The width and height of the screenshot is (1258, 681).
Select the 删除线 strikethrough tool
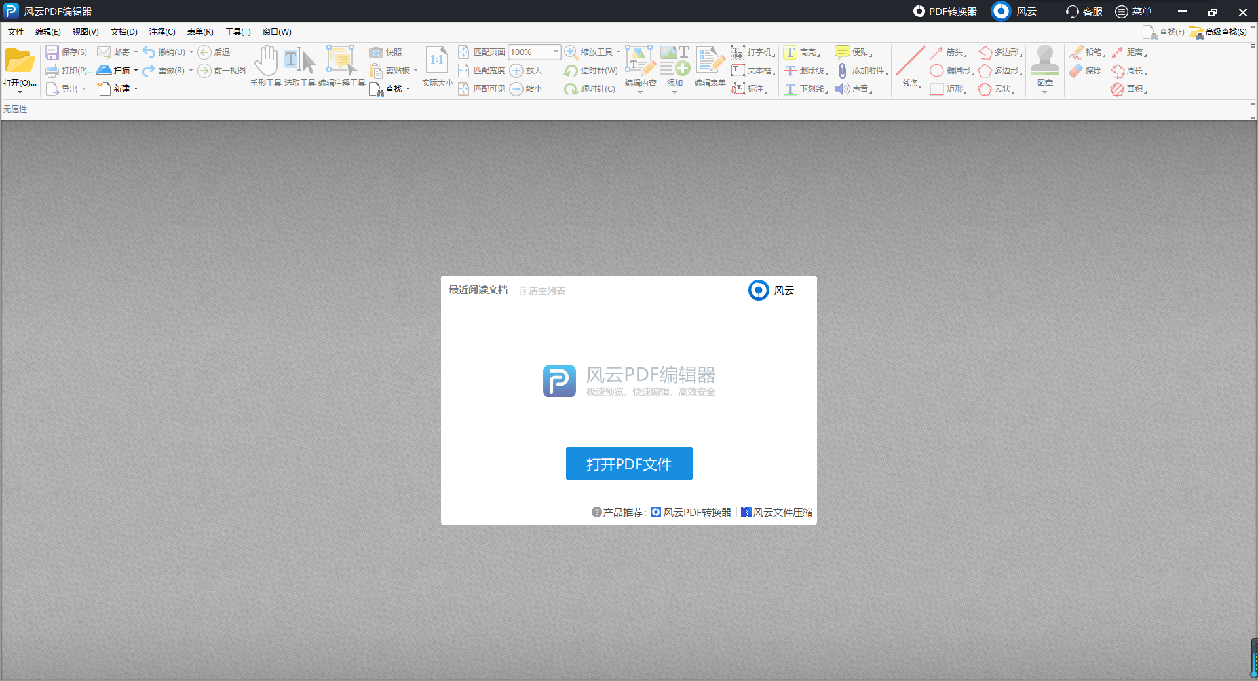click(806, 71)
